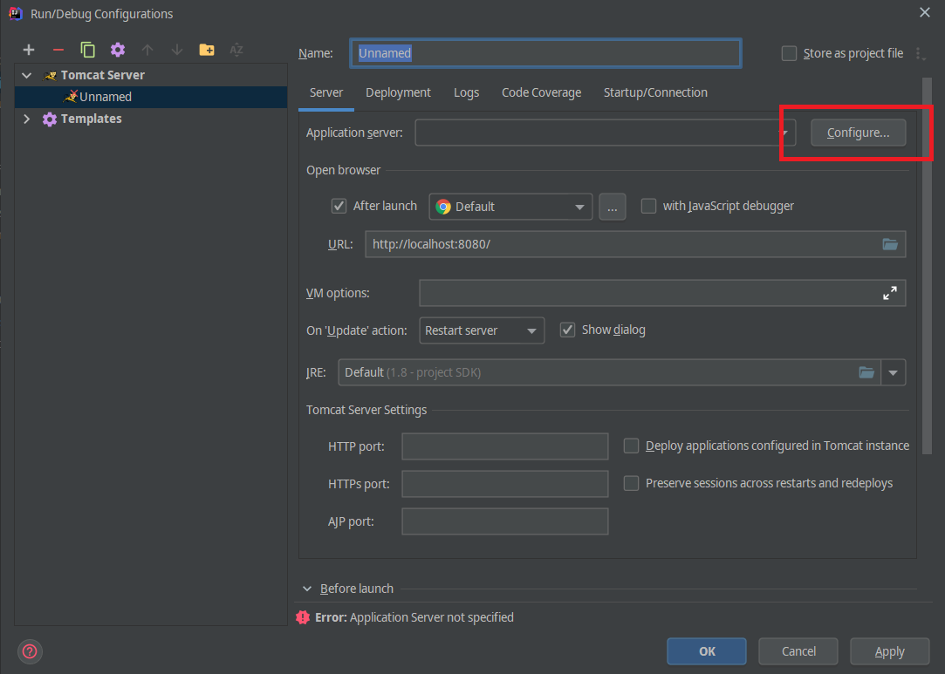
Task: Click the Cancel button
Action: click(x=798, y=651)
